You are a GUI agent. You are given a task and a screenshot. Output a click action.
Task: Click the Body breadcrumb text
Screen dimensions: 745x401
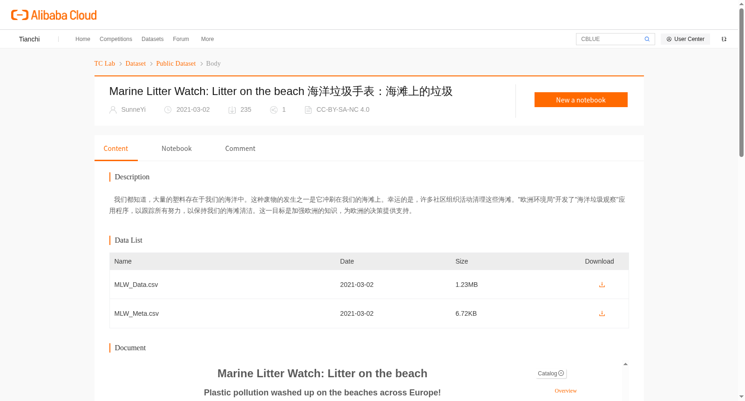coord(213,64)
